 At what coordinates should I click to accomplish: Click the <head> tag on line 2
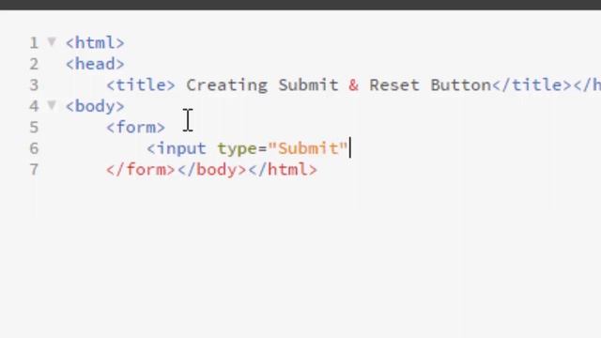(95, 64)
